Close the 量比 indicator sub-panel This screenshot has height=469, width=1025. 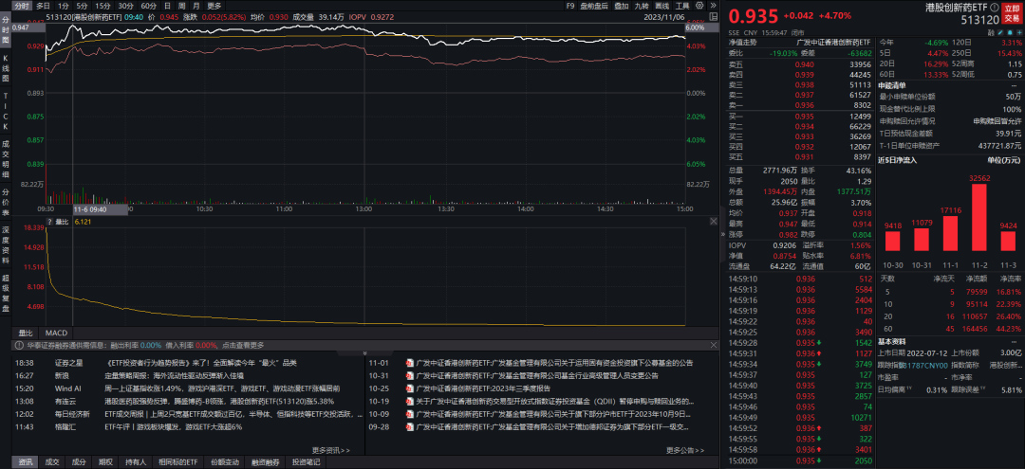pyautogui.click(x=713, y=223)
